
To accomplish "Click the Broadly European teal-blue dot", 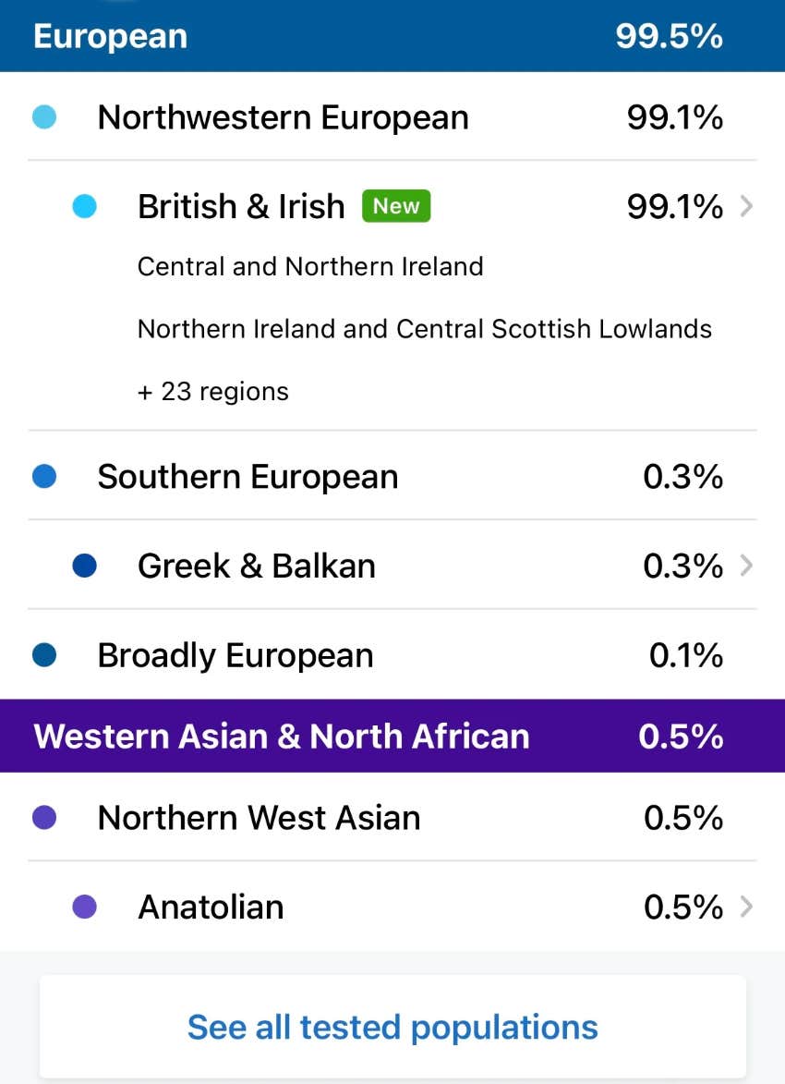I will tap(43, 655).
